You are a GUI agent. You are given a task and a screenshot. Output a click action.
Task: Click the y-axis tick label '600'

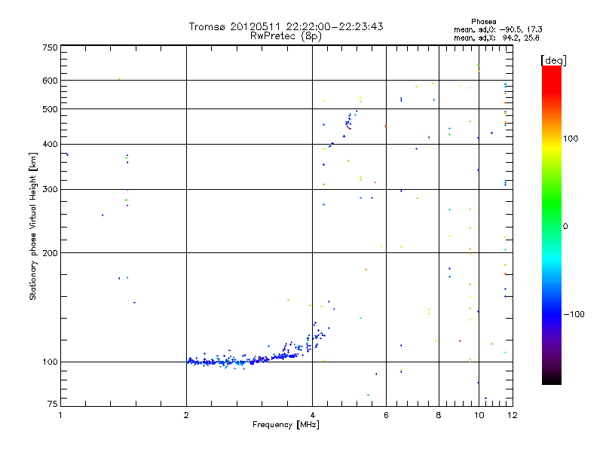click(x=50, y=81)
